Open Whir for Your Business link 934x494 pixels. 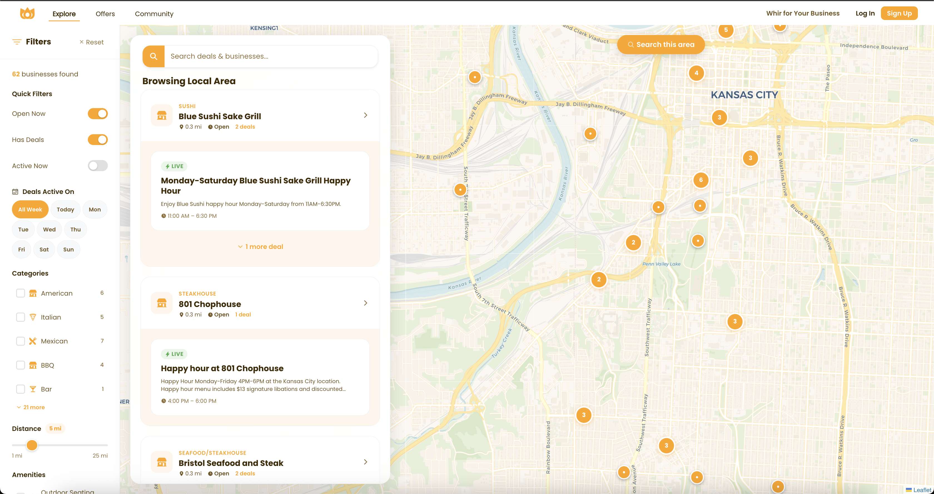coord(803,13)
